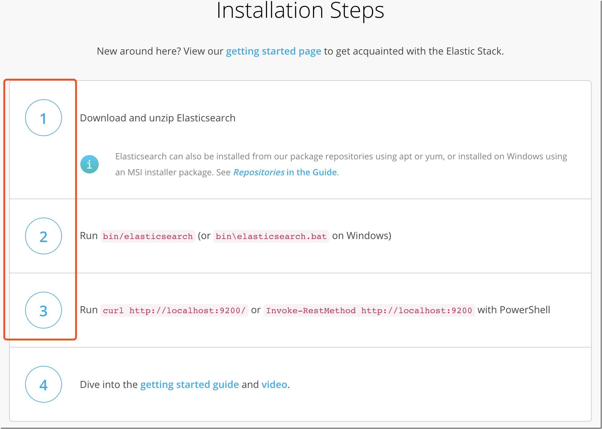Open the getting started guide link
Image resolution: width=602 pixels, height=429 pixels.
click(x=189, y=384)
